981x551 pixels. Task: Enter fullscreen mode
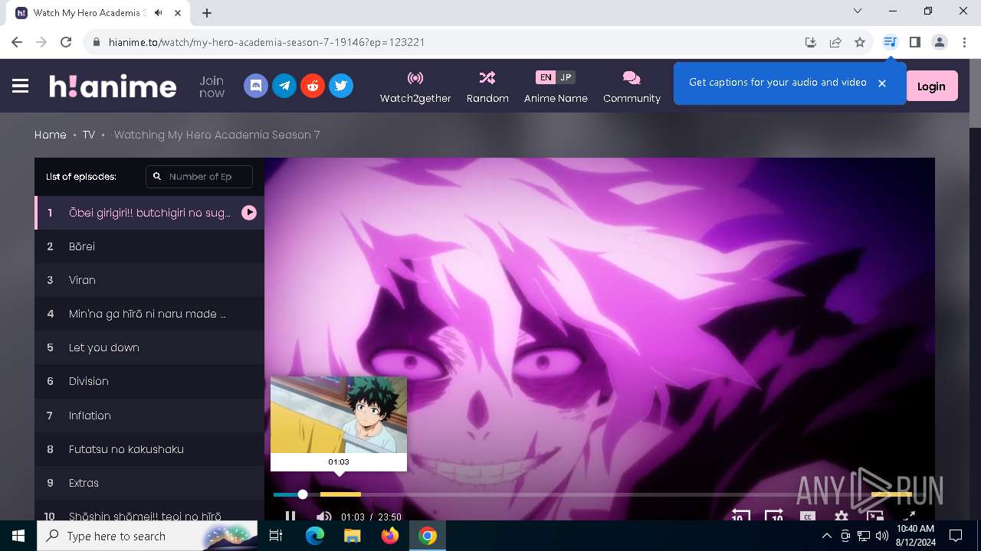[907, 517]
